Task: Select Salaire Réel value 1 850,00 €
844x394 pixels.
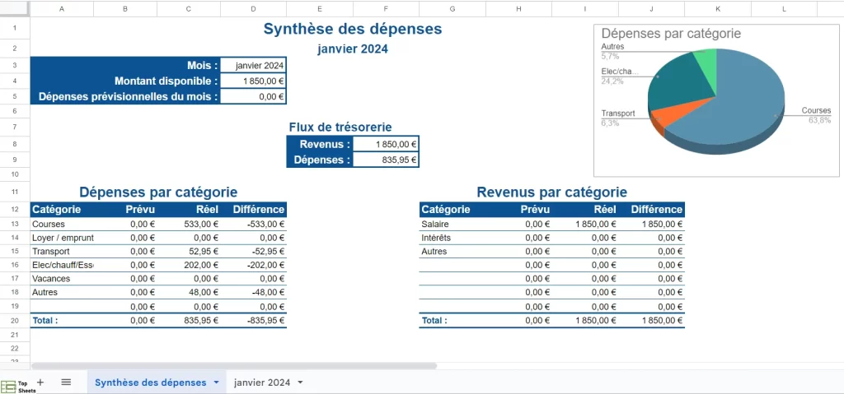Action: [x=585, y=225]
